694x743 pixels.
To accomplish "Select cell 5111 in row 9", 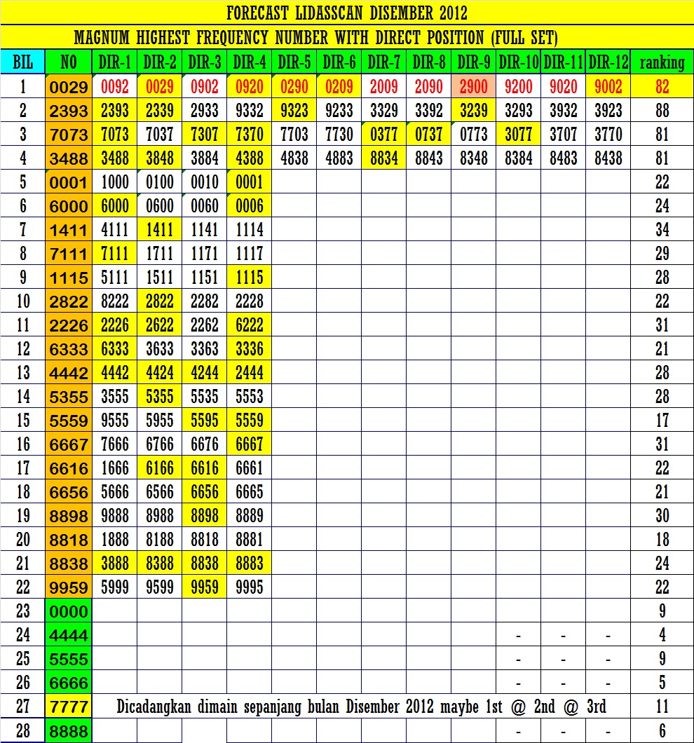I will pos(115,277).
